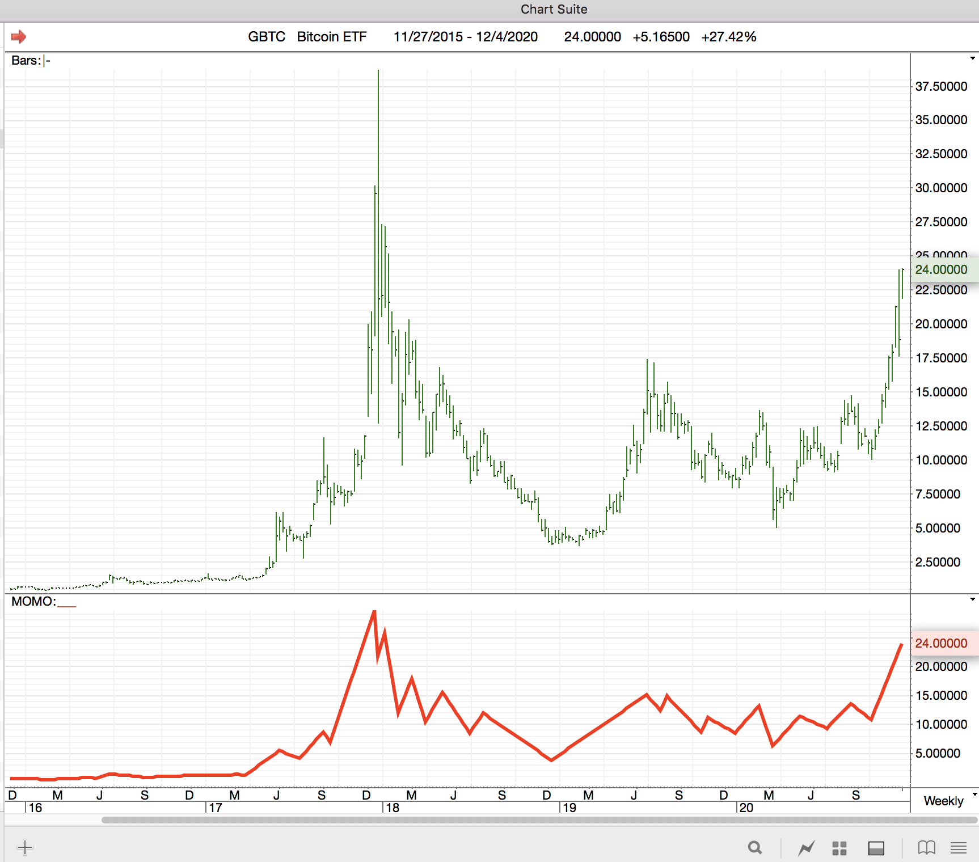Click the GBTC ticker symbol

267,37
